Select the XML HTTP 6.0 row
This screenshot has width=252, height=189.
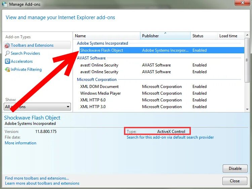click(x=162, y=100)
